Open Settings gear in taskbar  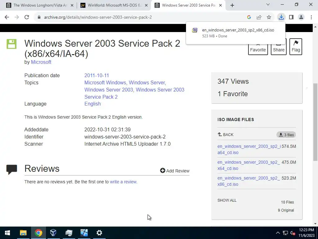99,233
